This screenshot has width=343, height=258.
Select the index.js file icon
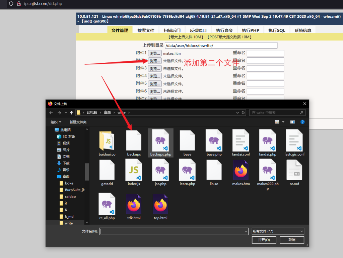pyautogui.click(x=134, y=170)
